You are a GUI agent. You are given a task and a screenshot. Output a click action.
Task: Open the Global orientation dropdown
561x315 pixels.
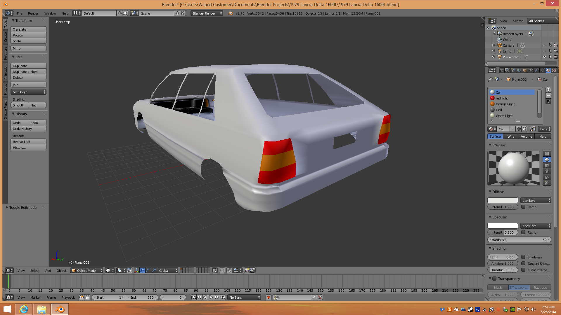pos(168,271)
